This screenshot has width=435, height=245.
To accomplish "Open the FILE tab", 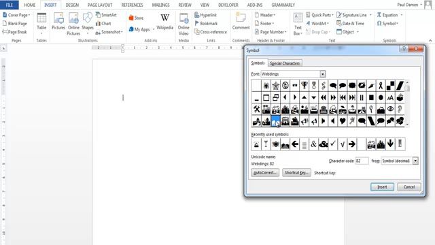I will click(x=9, y=5).
